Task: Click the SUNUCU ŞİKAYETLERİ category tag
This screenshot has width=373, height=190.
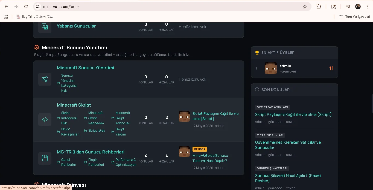Action: [x=272, y=168]
